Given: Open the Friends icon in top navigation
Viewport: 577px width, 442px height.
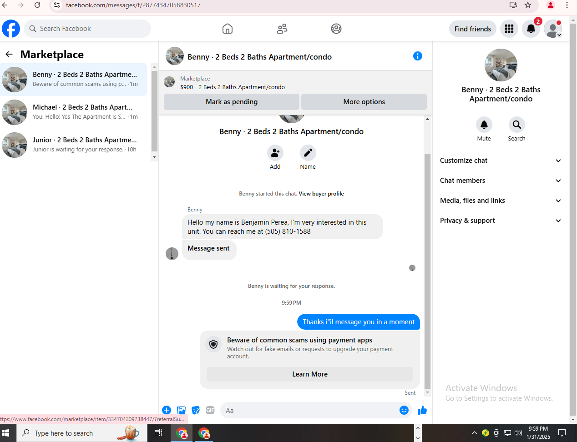Looking at the screenshot, I should (282, 29).
